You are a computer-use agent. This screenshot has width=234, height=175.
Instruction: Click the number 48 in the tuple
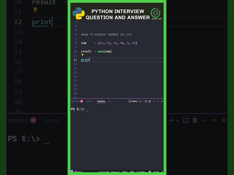click(x=122, y=43)
